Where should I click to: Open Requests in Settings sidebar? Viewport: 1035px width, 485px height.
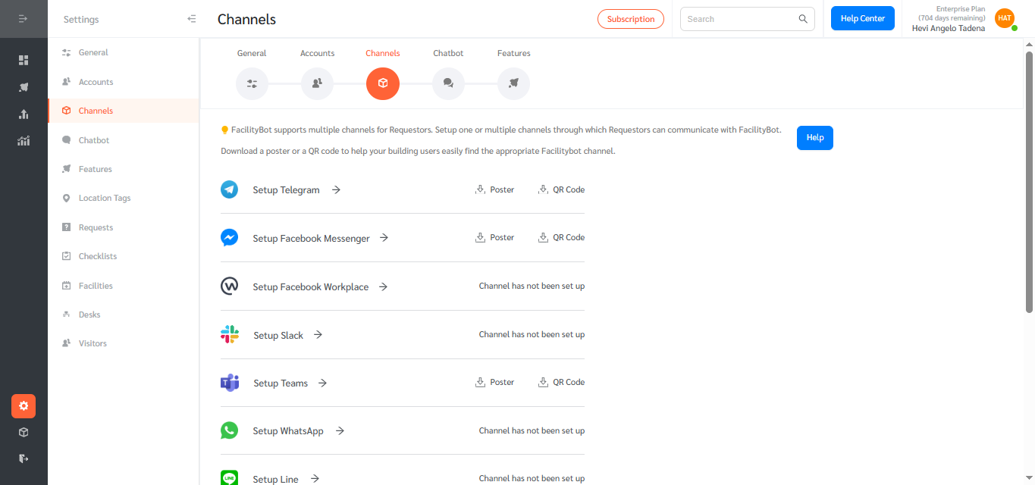(x=123, y=227)
